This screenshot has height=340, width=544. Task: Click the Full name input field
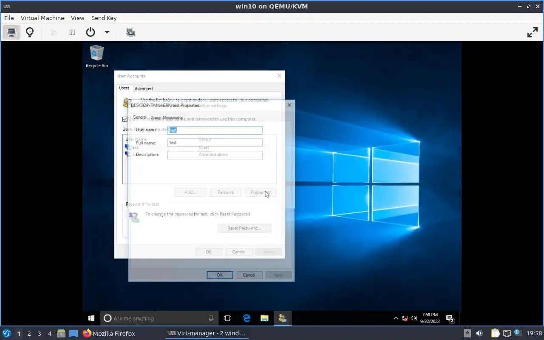pyautogui.click(x=215, y=143)
